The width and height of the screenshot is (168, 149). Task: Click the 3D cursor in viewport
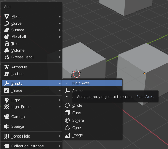coord(76,74)
